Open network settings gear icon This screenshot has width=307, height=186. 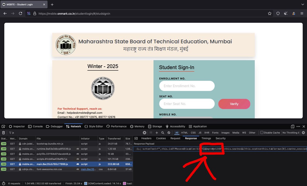[x=303, y=133]
